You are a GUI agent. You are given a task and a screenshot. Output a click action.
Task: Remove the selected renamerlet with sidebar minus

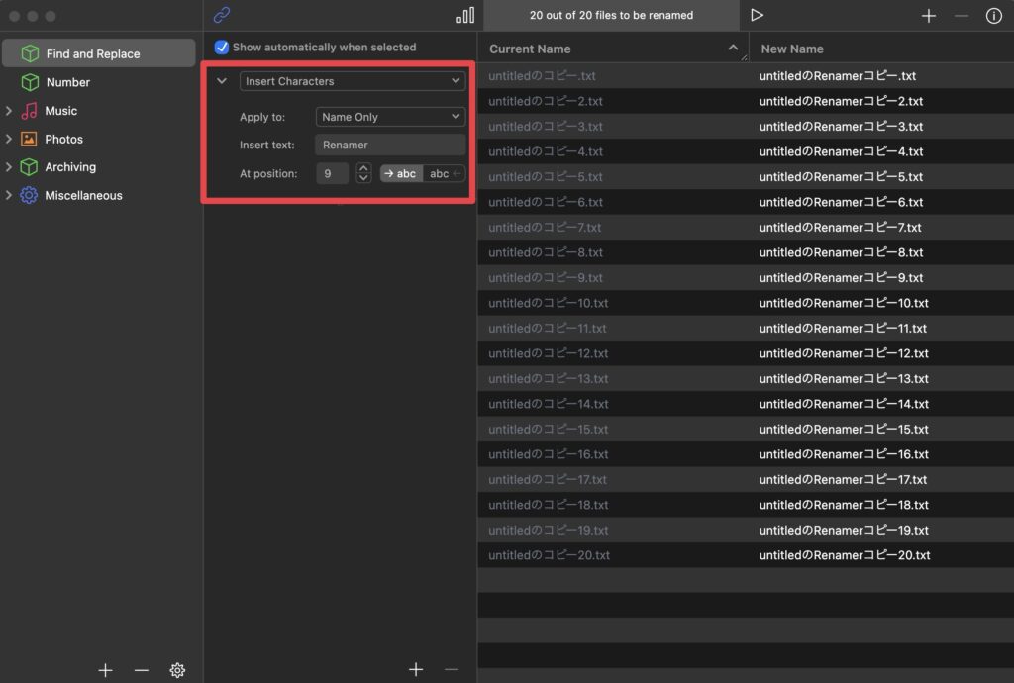coord(141,670)
